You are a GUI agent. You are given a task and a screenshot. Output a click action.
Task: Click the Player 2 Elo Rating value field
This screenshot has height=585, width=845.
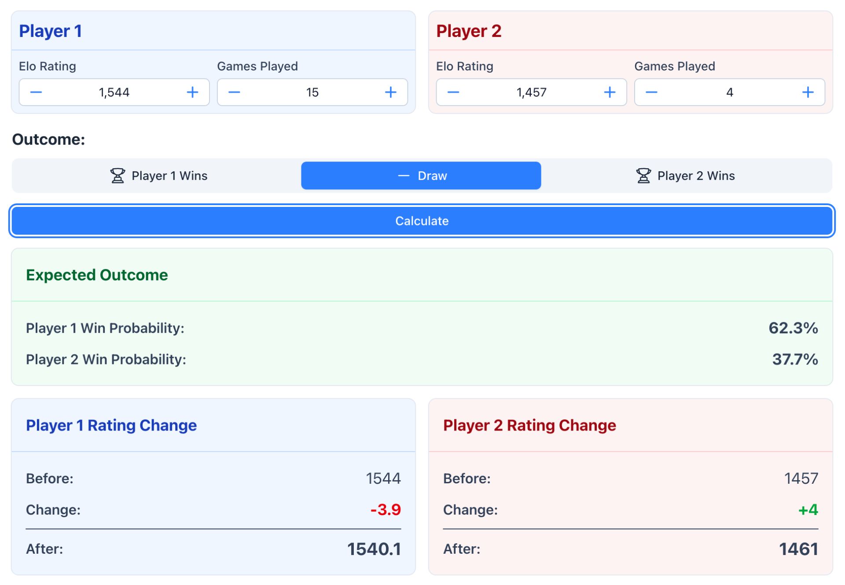click(531, 92)
